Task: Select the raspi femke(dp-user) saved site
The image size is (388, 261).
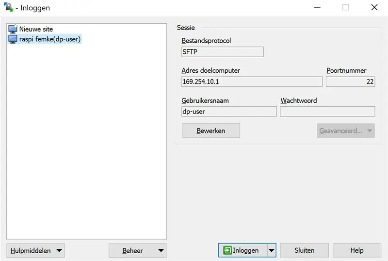Action: click(x=45, y=39)
